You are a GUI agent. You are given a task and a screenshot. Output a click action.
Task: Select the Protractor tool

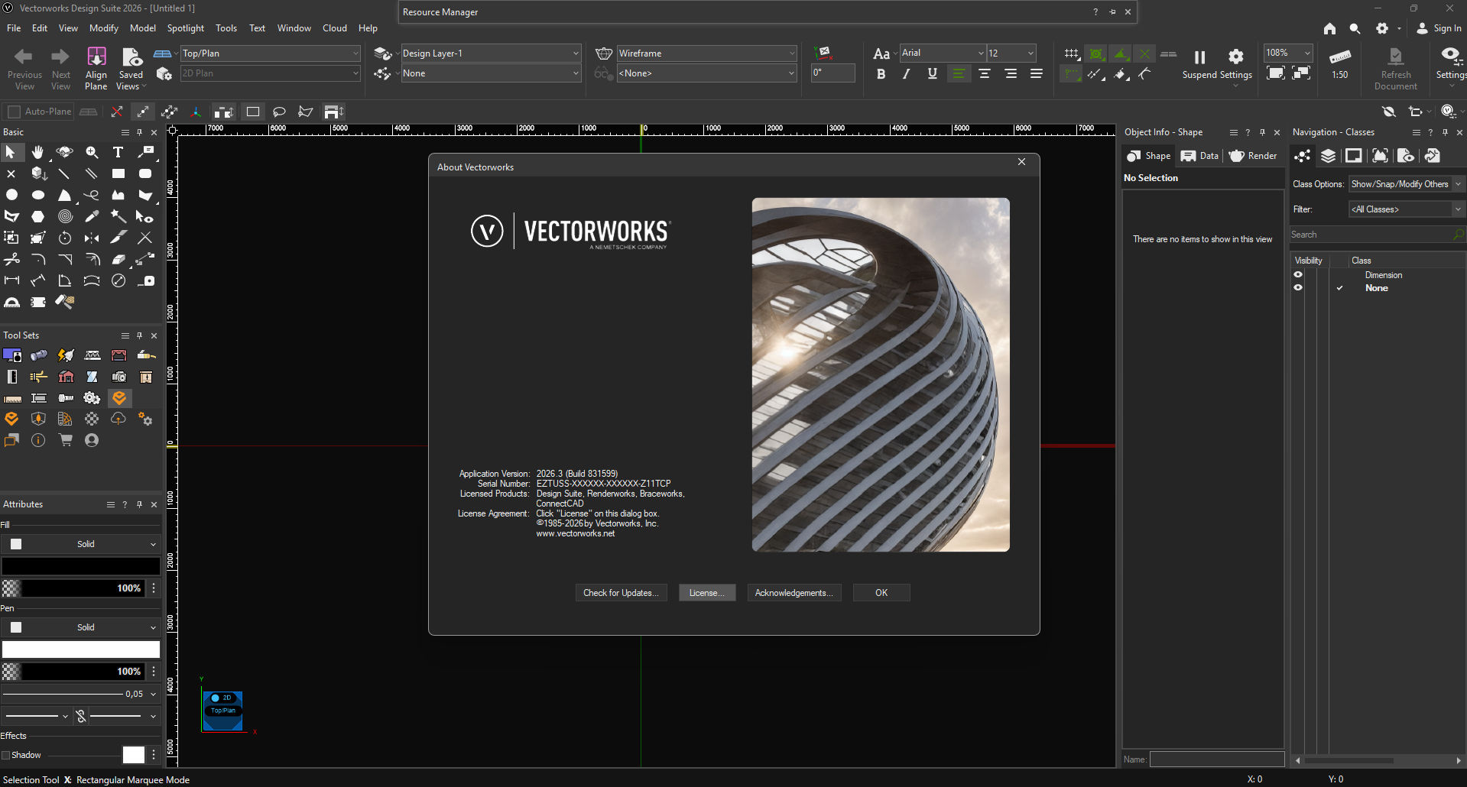(11, 303)
